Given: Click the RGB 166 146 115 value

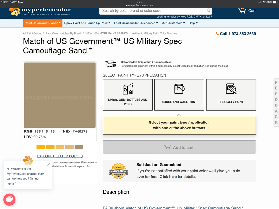Looking at the screenshot, I should 40,131.
